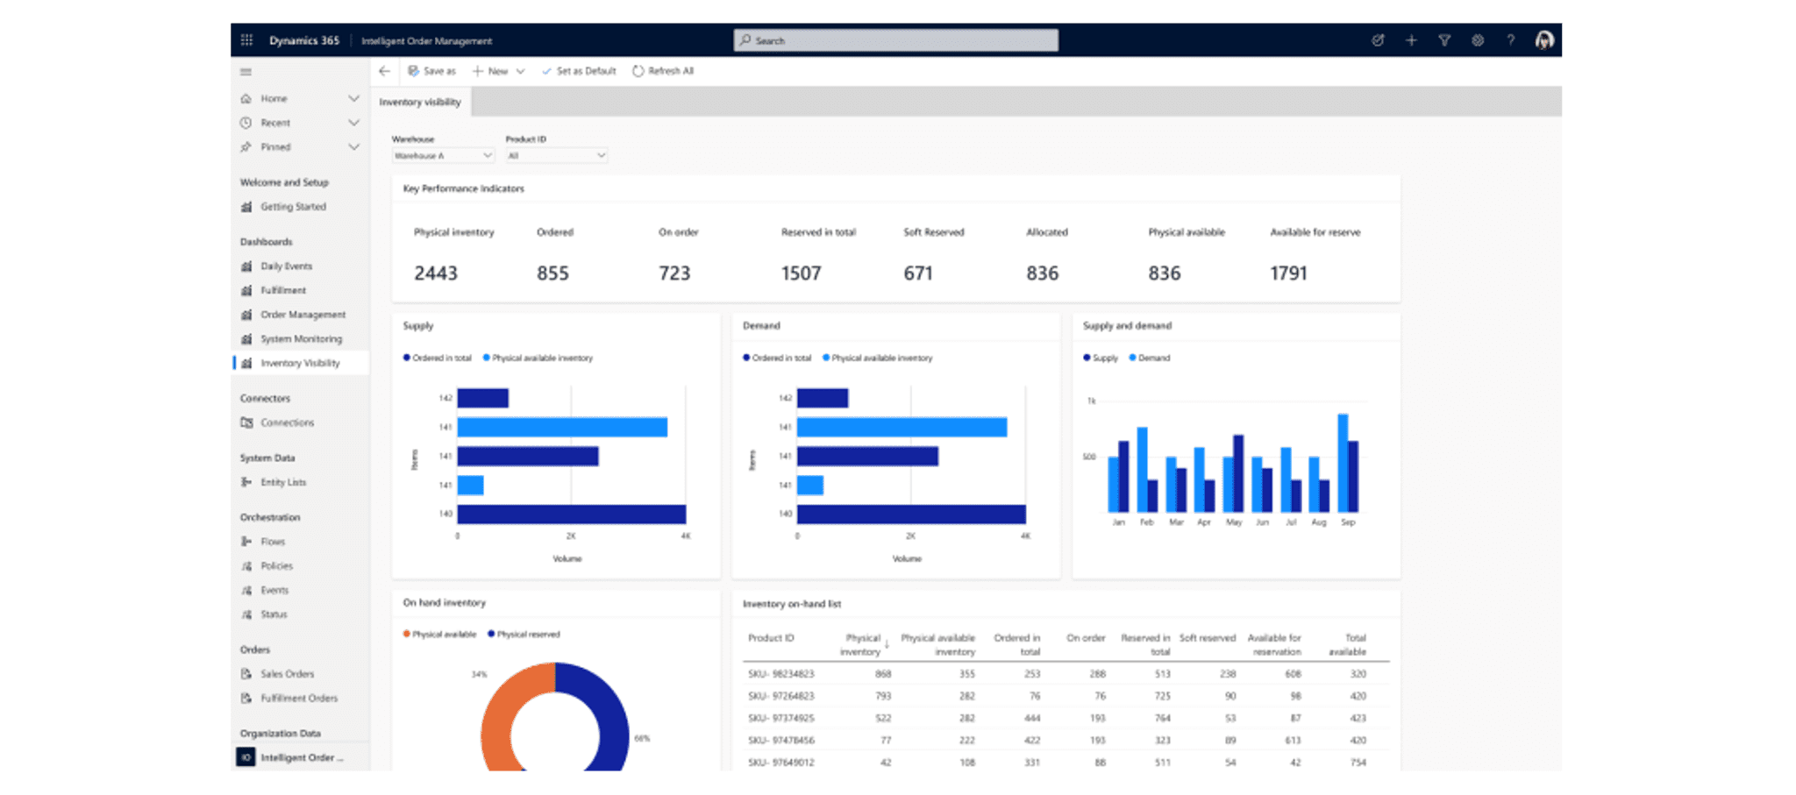Sort by Physical inventory column arrow
Image resolution: width=1796 pixels, height=795 pixels.
click(887, 645)
